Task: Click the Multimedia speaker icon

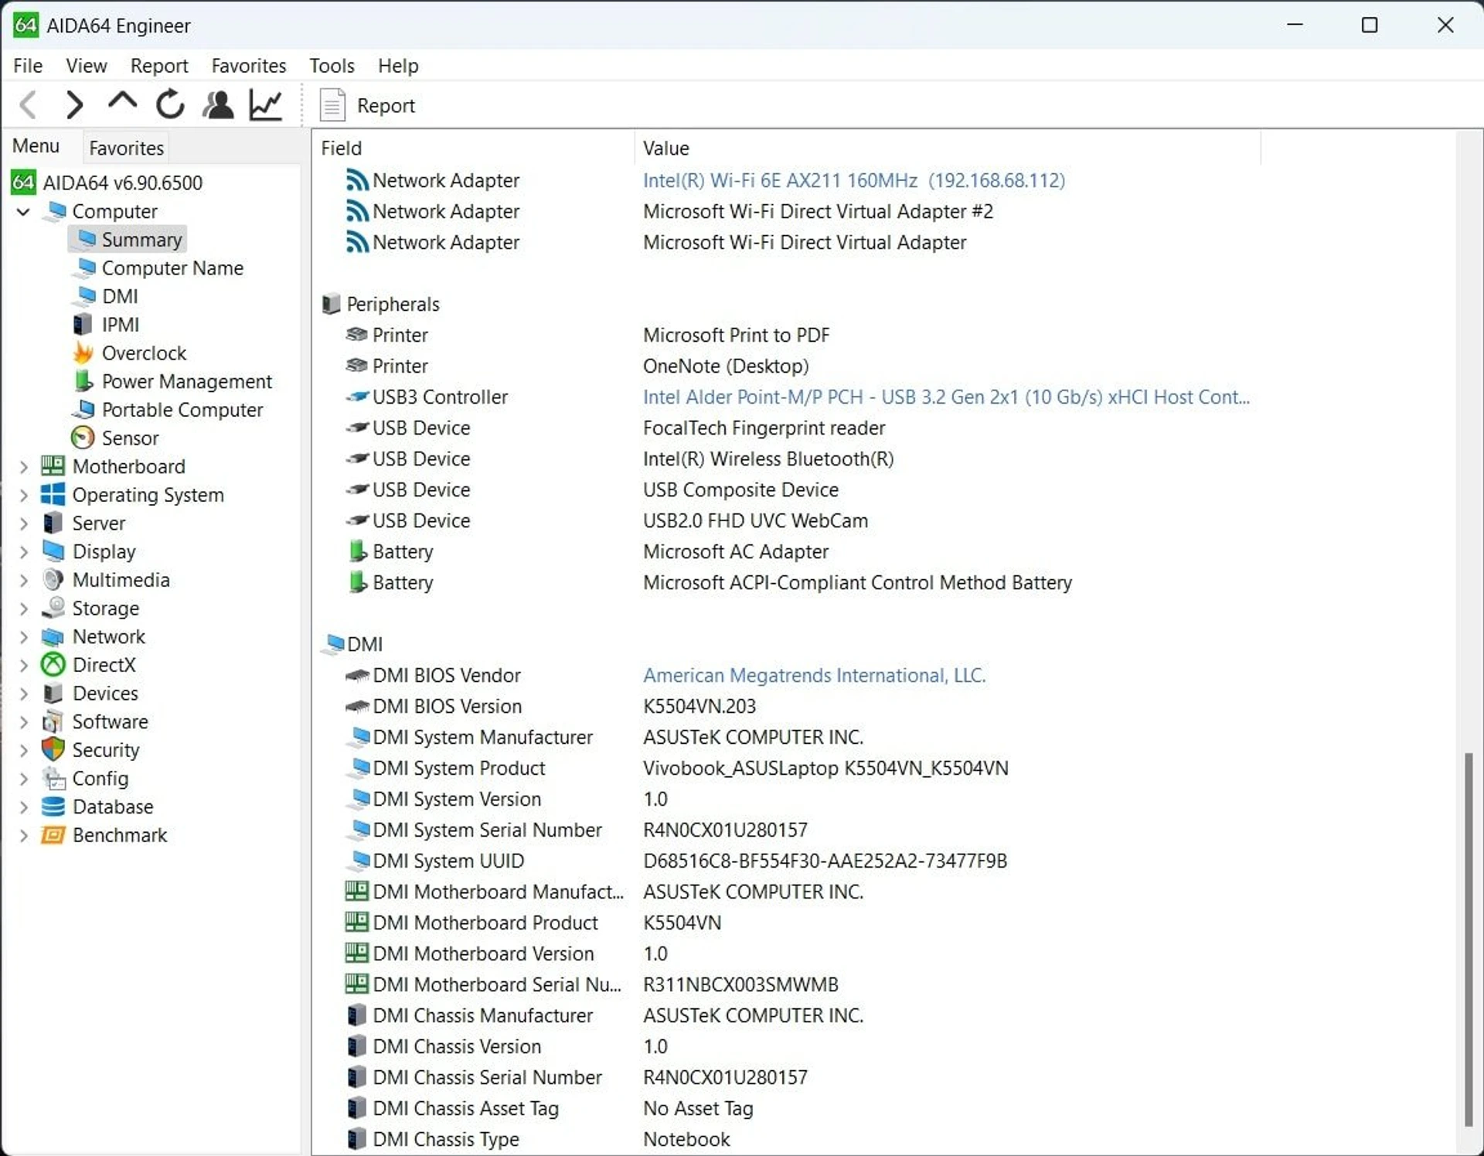Action: click(53, 580)
